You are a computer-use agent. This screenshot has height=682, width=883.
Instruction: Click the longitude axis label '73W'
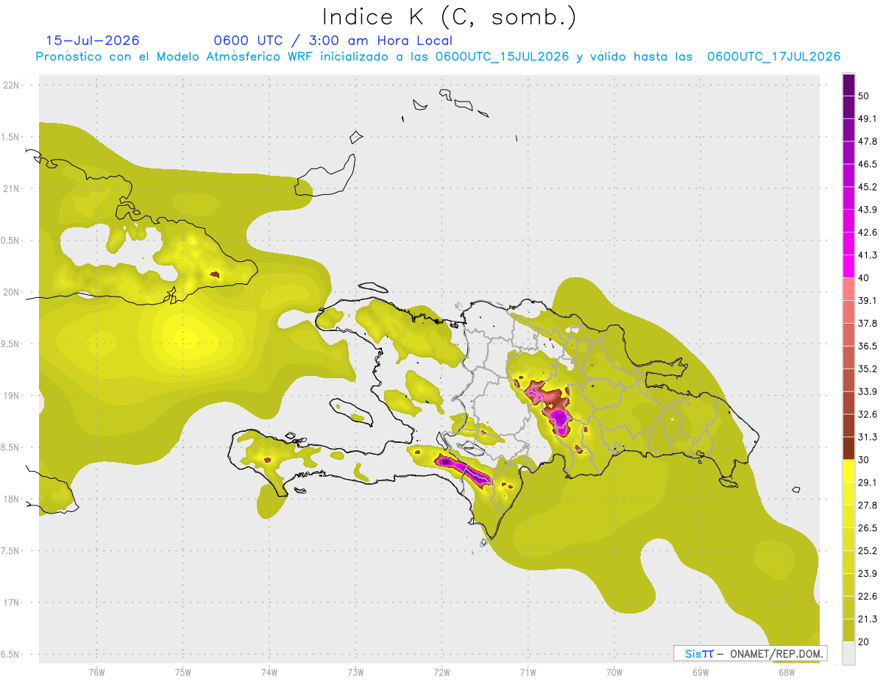(x=355, y=672)
